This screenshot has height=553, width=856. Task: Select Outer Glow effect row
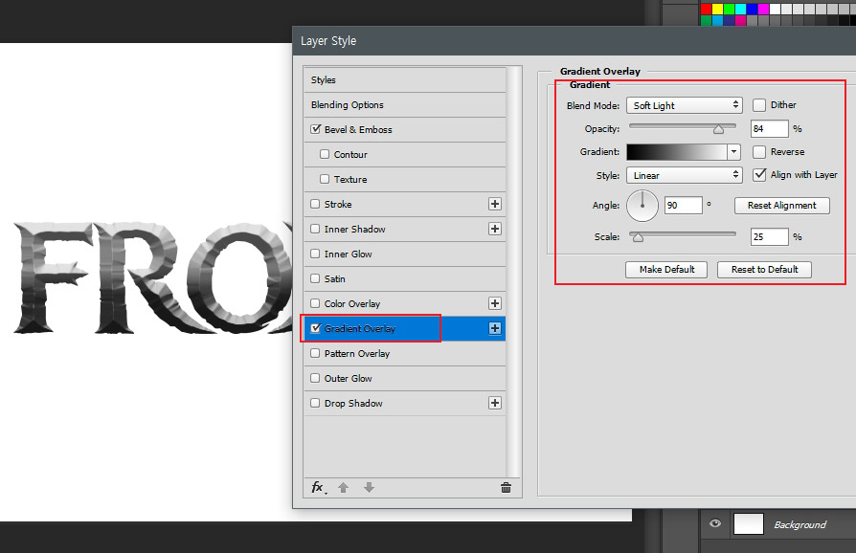404,378
